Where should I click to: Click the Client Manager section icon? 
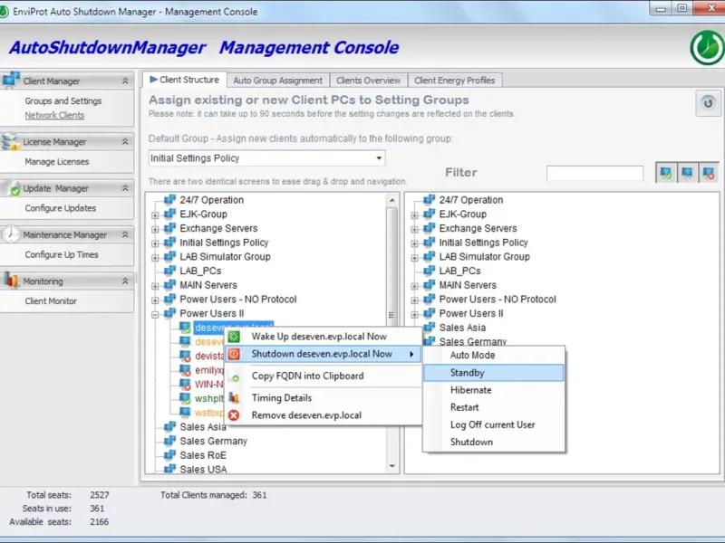(11, 80)
